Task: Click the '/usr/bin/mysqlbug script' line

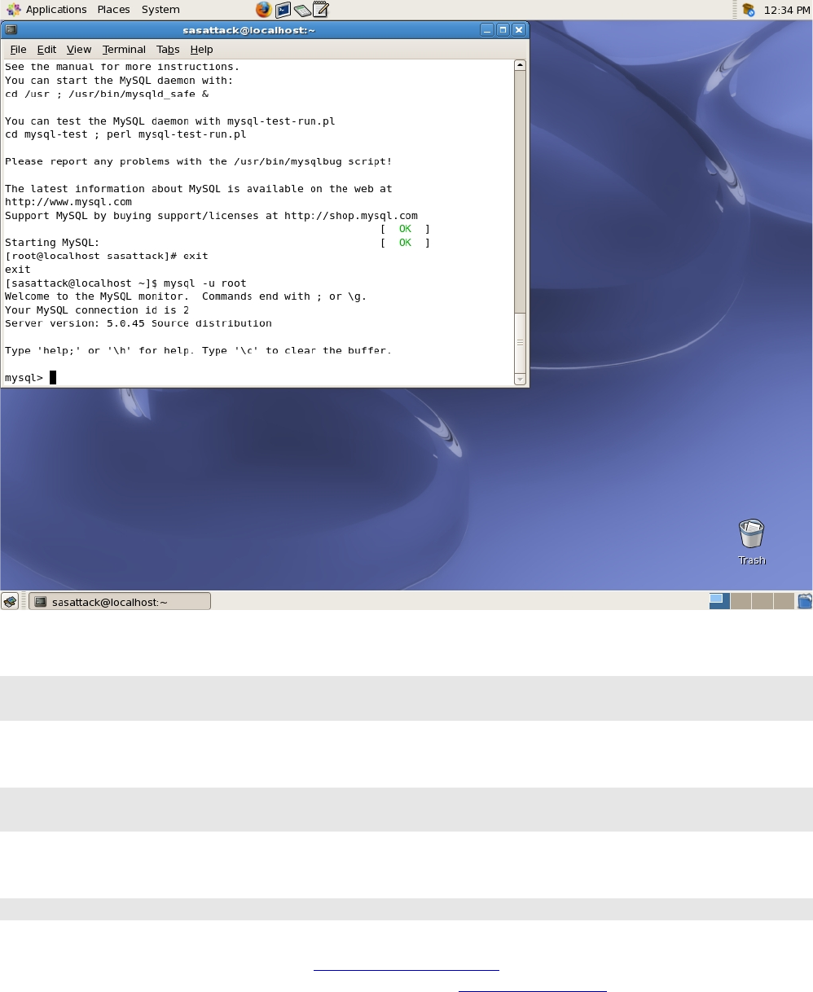Action: (x=199, y=161)
